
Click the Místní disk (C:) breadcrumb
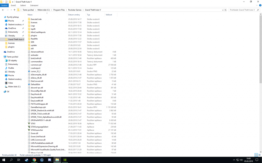pyautogui.click(x=43, y=10)
